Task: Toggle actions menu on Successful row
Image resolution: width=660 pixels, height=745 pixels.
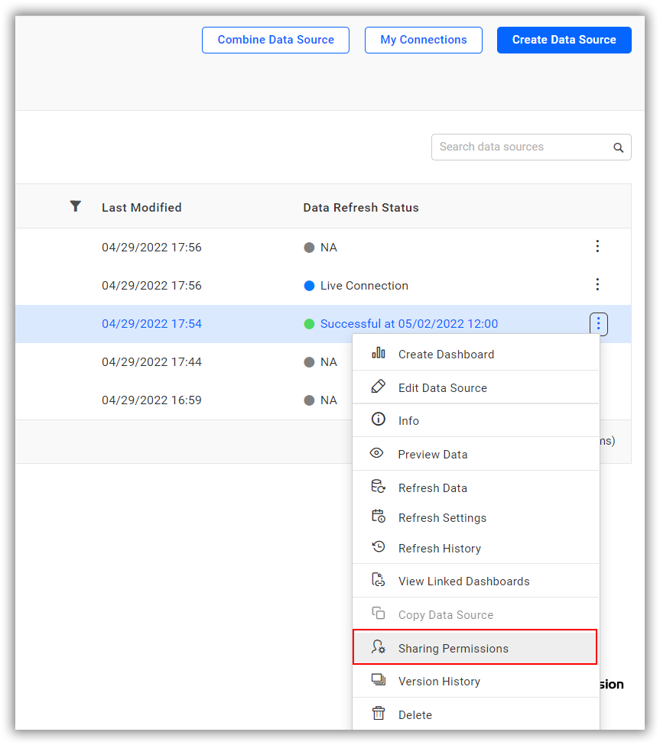Action: pyautogui.click(x=599, y=324)
